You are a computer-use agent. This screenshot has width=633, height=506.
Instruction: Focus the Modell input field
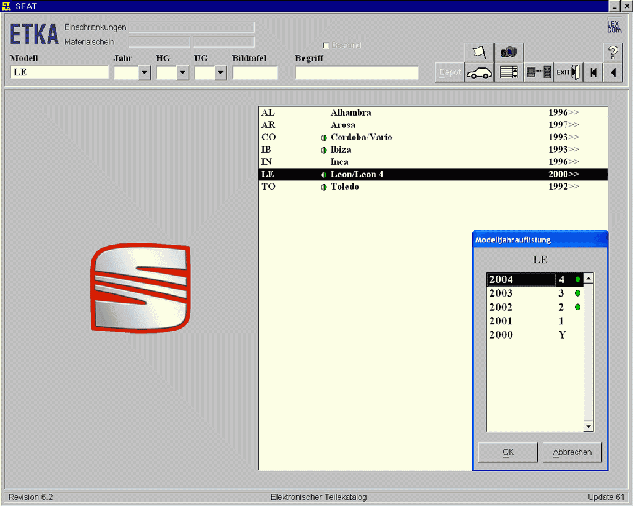point(59,73)
